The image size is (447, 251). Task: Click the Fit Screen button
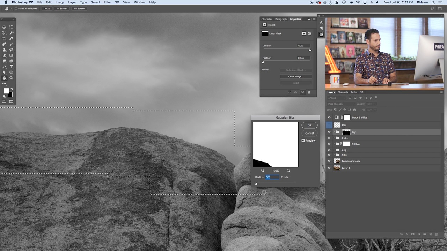click(62, 8)
